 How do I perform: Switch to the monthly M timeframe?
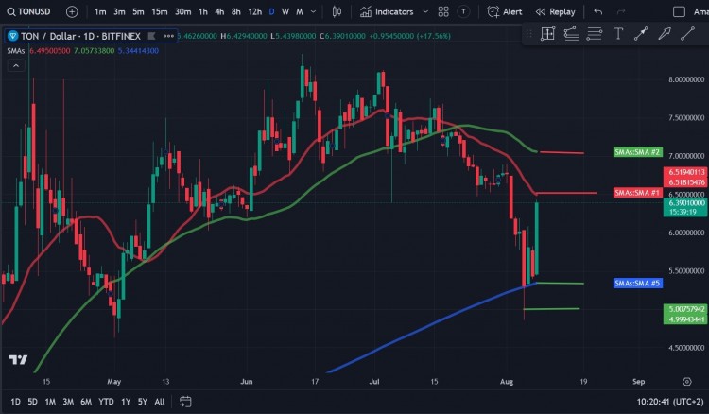pyautogui.click(x=300, y=11)
